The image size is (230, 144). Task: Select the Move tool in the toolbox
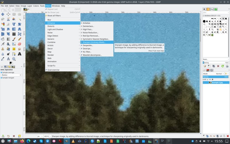tap(3, 14)
